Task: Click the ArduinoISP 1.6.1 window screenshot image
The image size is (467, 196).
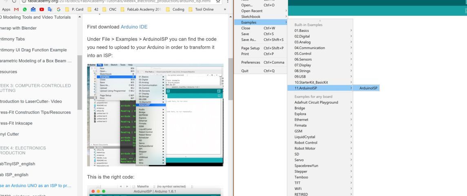Action: (155, 190)
